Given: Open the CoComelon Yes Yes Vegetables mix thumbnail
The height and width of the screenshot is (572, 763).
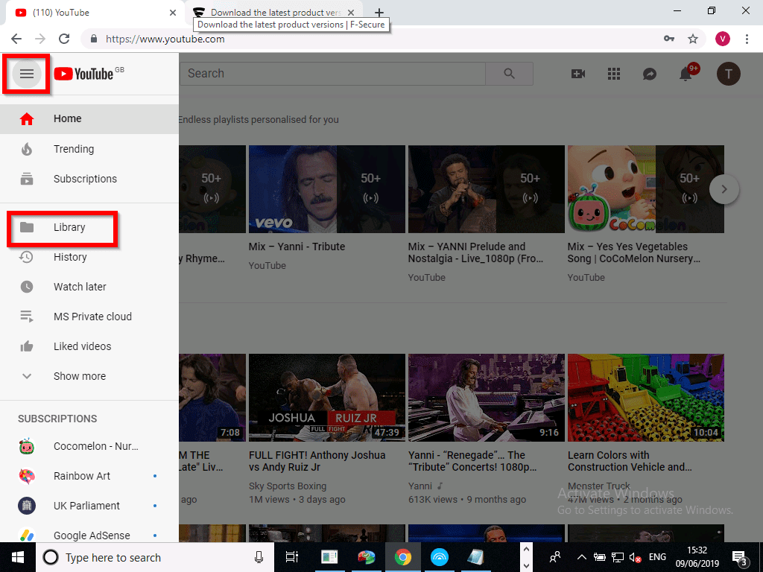Looking at the screenshot, I should 646,188.
